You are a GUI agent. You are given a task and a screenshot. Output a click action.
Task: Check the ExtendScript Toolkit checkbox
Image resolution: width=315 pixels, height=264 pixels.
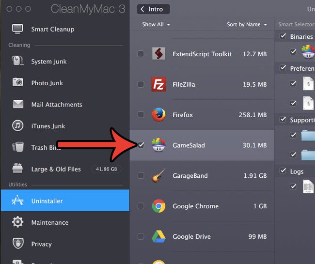point(141,54)
